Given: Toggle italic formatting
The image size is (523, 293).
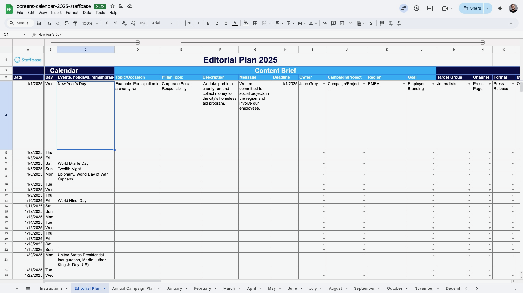Looking at the screenshot, I should pyautogui.click(x=217, y=23).
